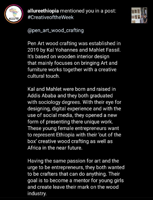Image resolution: width=153 pixels, height=200 pixels.
Task: Click the "mentioned you in a post" text
Action: point(88,11)
